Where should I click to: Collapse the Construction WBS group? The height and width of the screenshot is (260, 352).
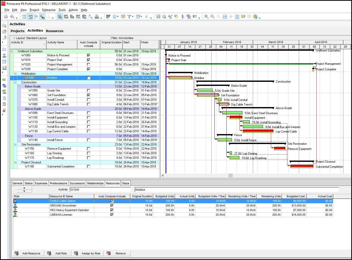click(x=15, y=82)
